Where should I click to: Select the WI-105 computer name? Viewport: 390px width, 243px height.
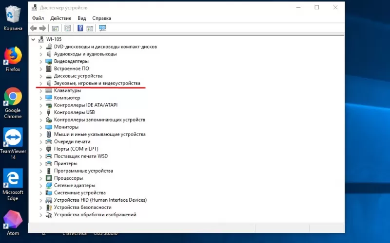(54, 39)
